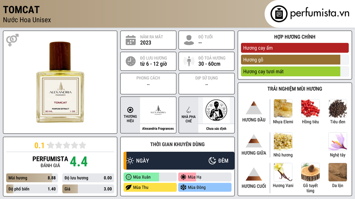Screen dimensions: 355x199
Task: Click the Thời gian khuyên dùng heading
Action: click(177, 144)
